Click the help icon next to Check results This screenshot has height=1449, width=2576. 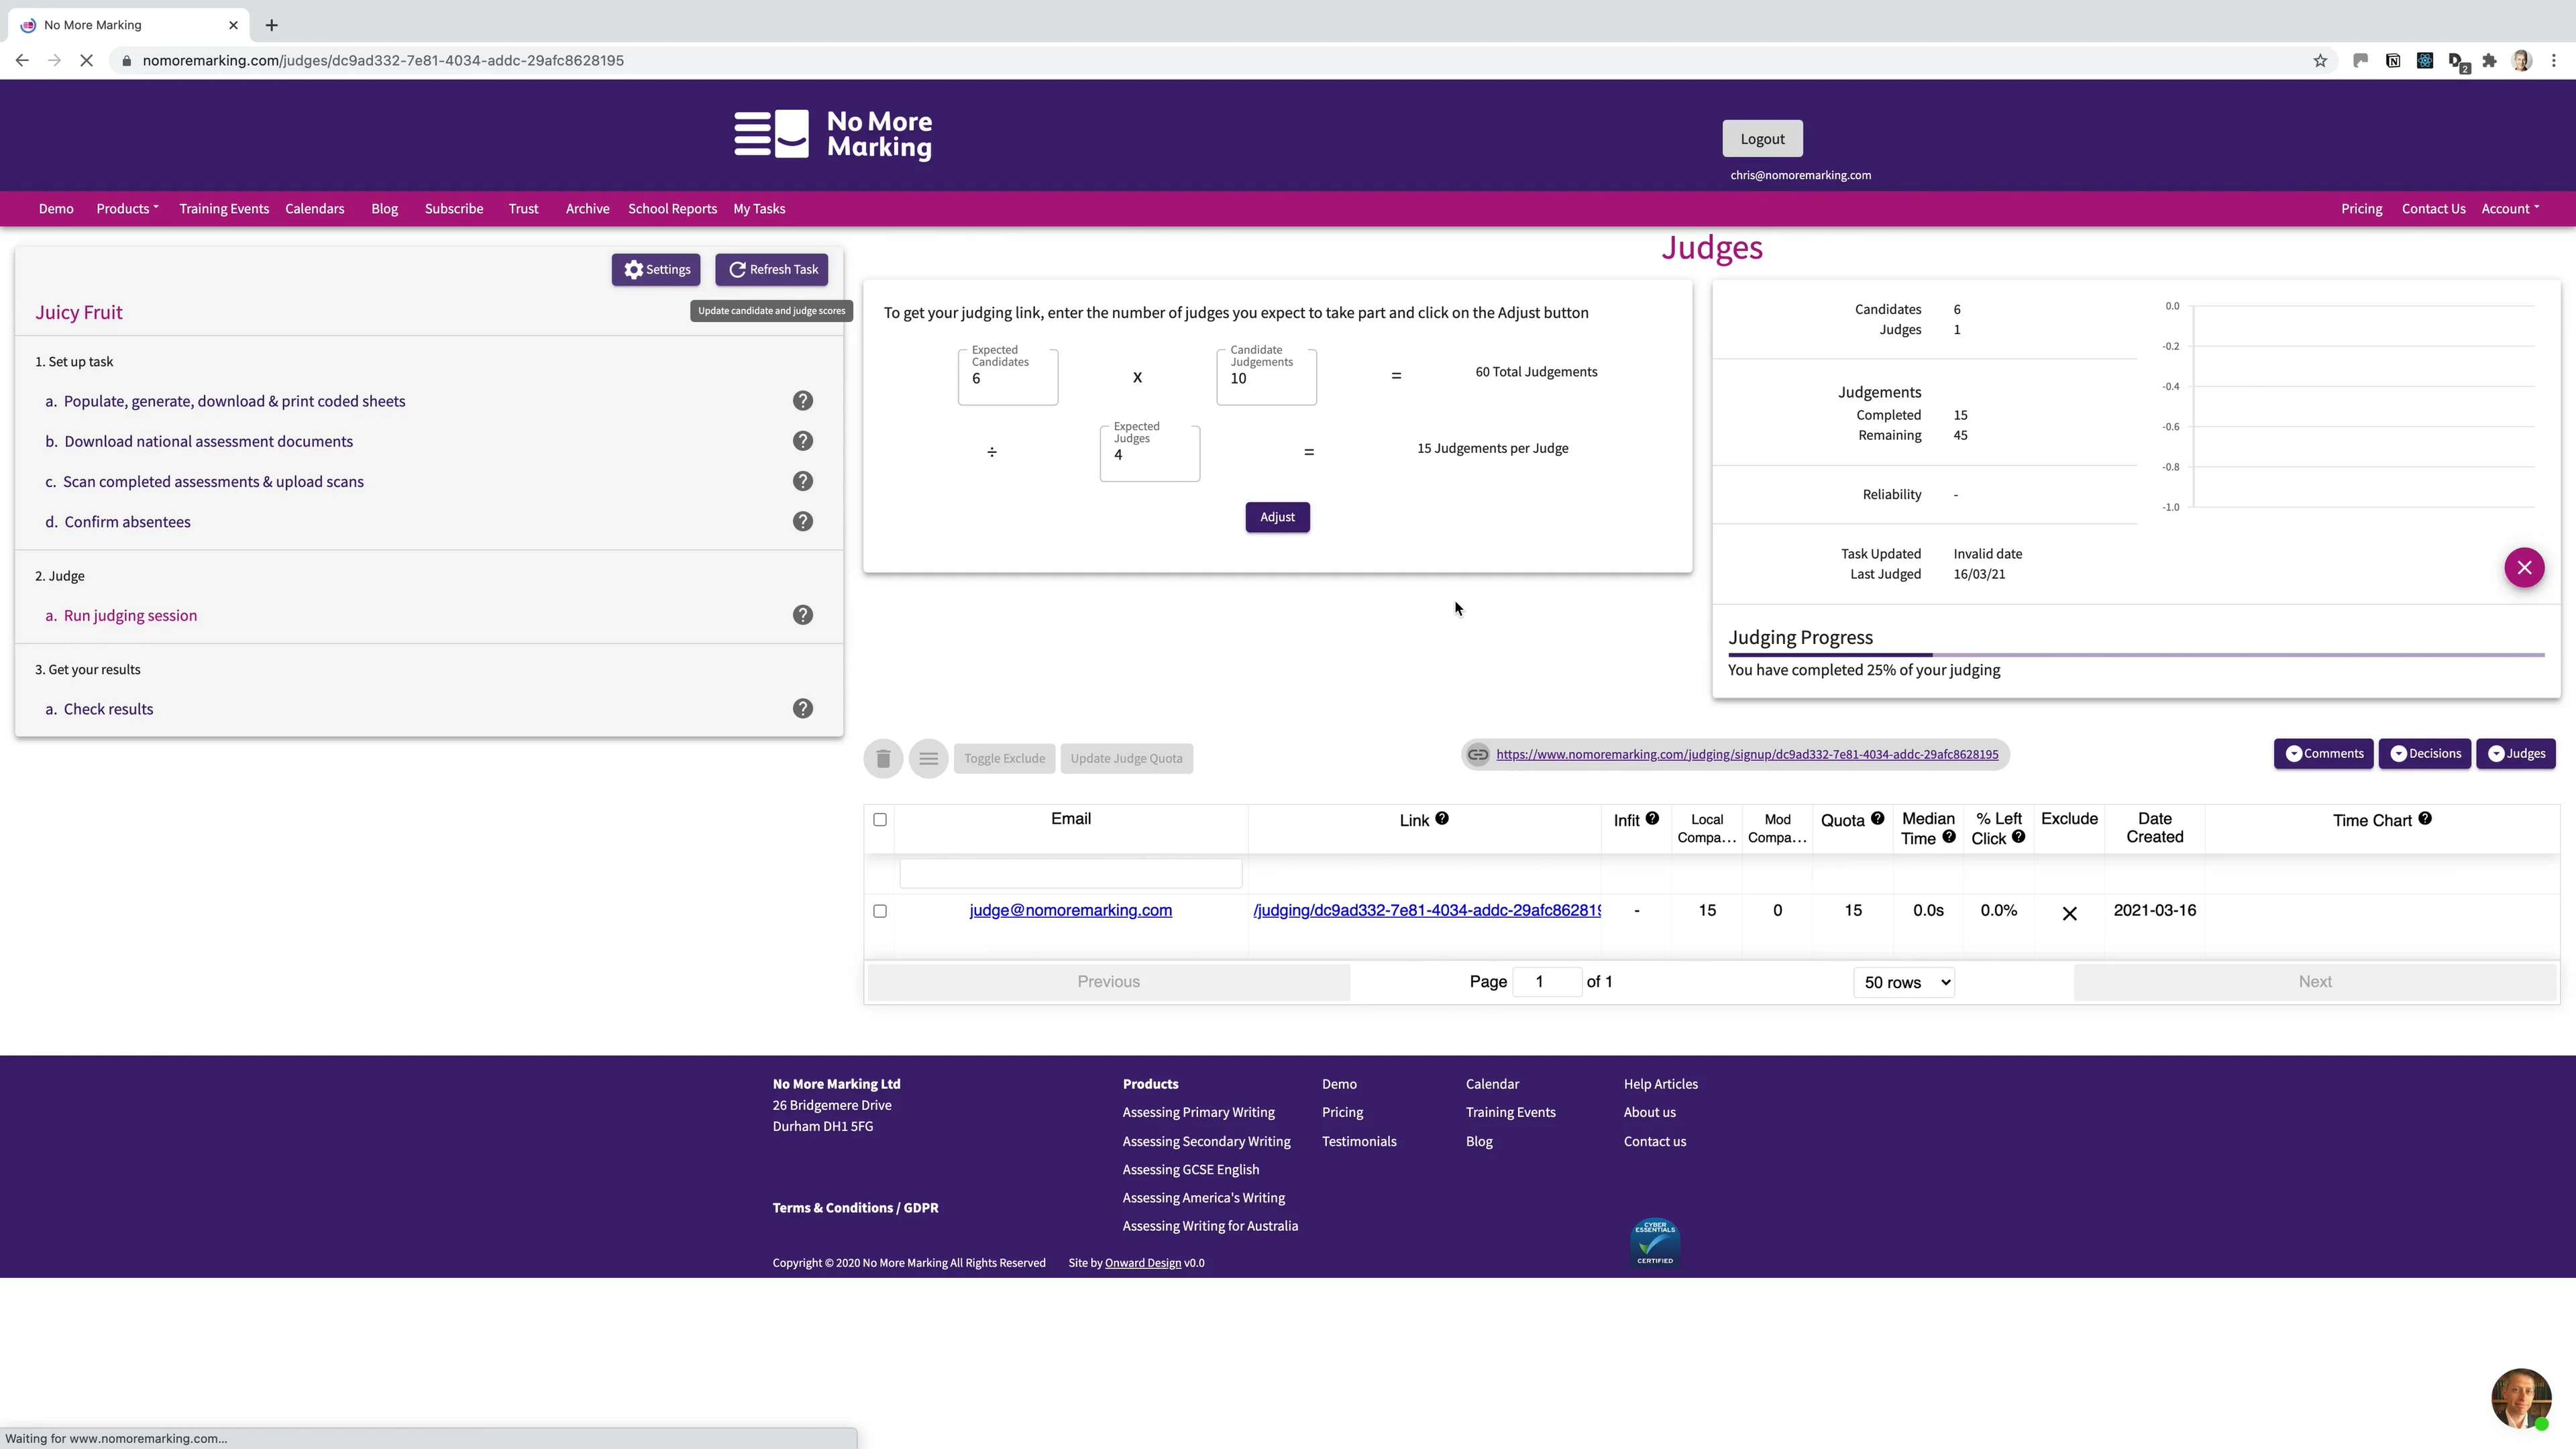(802, 709)
